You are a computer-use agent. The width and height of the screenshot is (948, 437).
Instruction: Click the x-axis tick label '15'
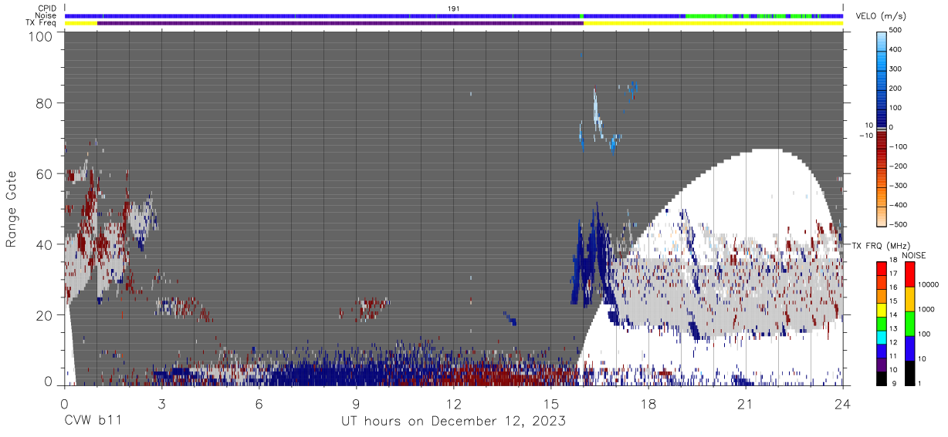(x=550, y=404)
